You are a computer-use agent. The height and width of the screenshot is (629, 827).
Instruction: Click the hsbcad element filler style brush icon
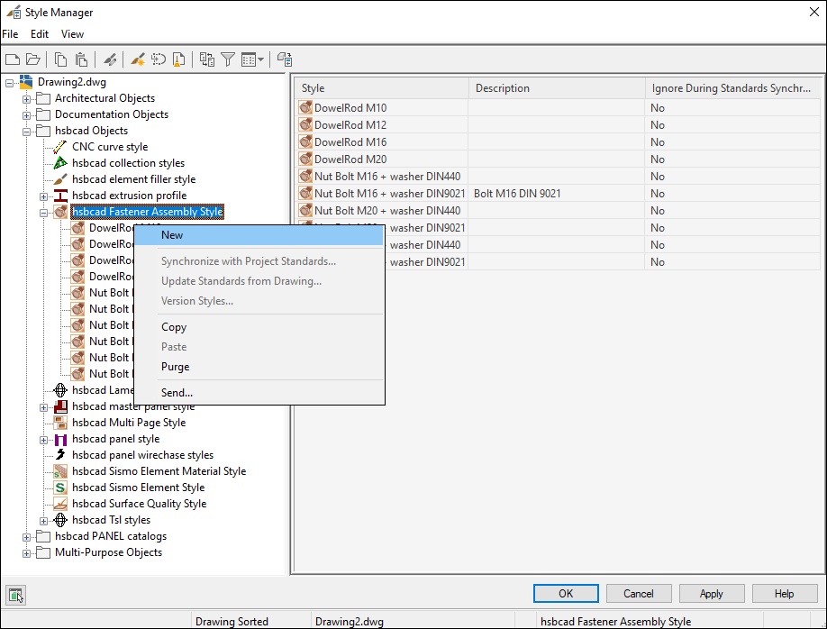coord(60,179)
